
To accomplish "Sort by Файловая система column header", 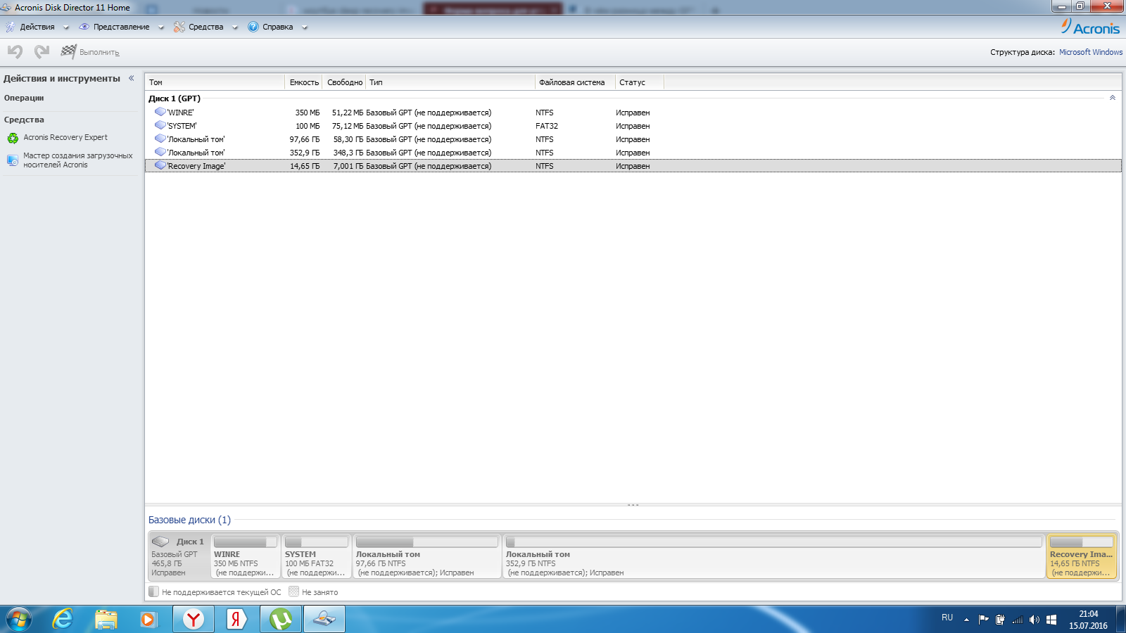I will pos(575,82).
